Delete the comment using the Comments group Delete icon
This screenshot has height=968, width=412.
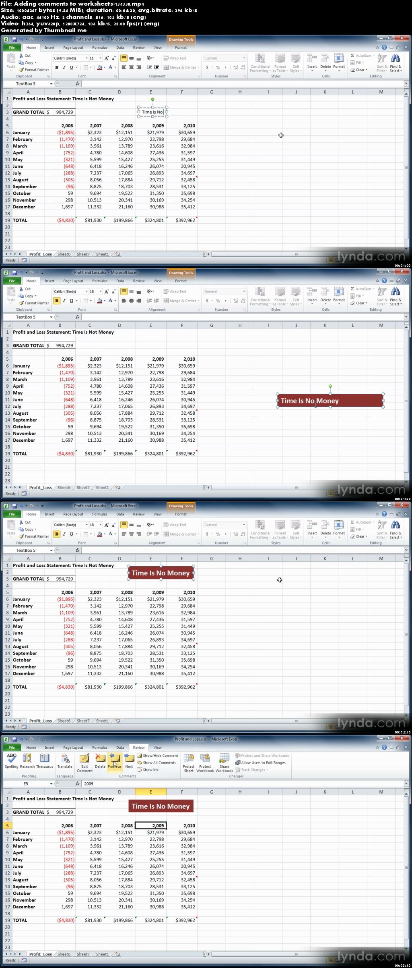[100, 762]
